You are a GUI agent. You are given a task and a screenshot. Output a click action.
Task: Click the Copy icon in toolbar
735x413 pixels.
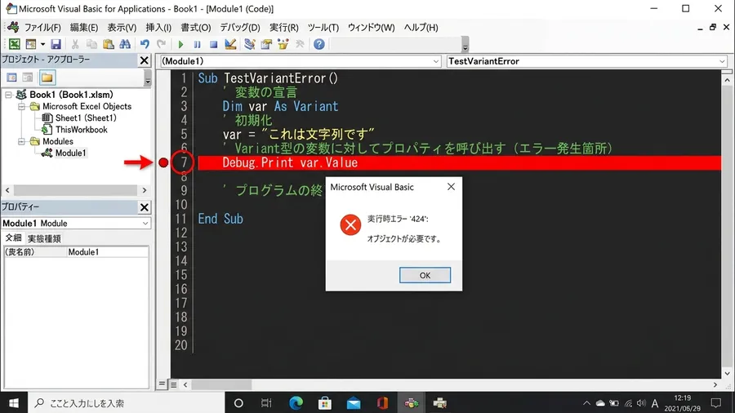[91, 44]
